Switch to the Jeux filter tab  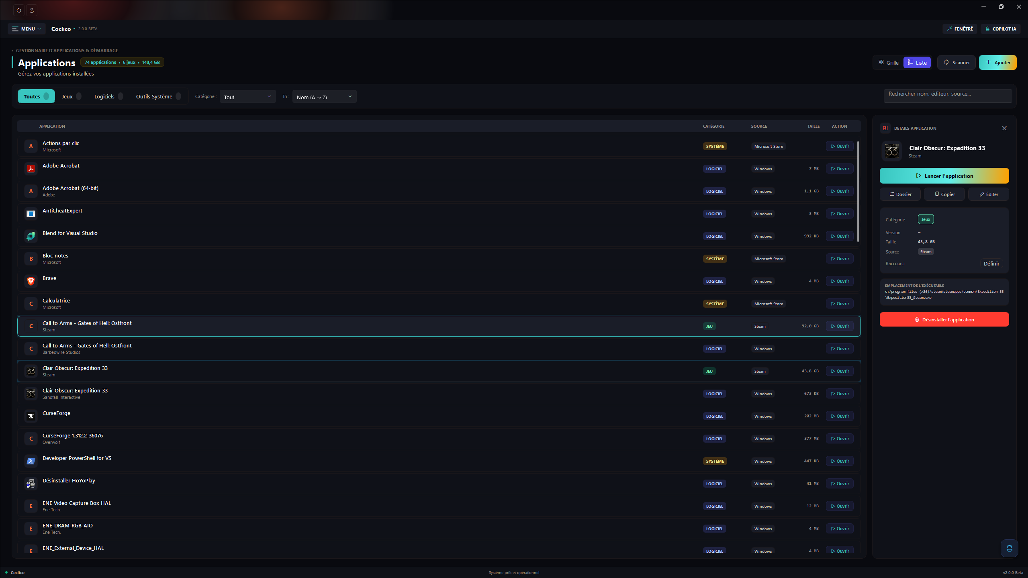pos(72,96)
